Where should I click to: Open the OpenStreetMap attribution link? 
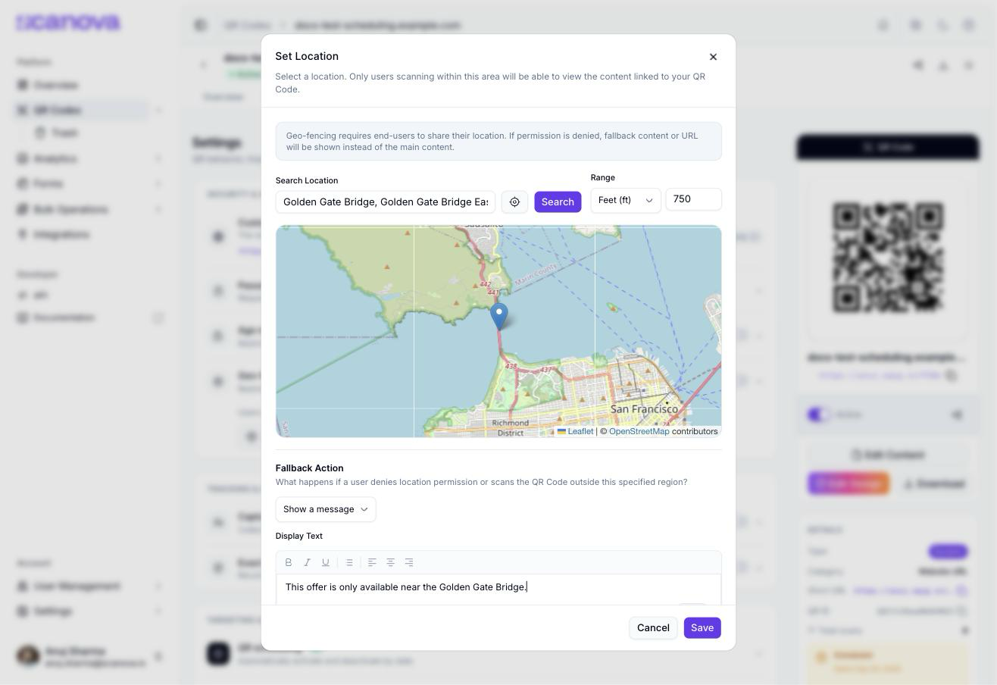pos(639,431)
